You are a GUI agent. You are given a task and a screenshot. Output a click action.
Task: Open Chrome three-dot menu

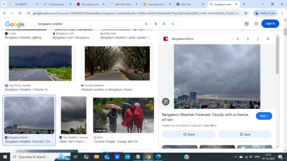[282, 13]
